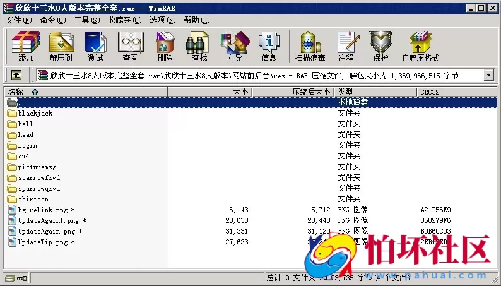
Task: Sort by CRC32 column header
Action: (x=457, y=92)
